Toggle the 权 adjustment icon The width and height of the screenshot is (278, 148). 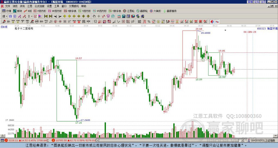tap(35, 16)
